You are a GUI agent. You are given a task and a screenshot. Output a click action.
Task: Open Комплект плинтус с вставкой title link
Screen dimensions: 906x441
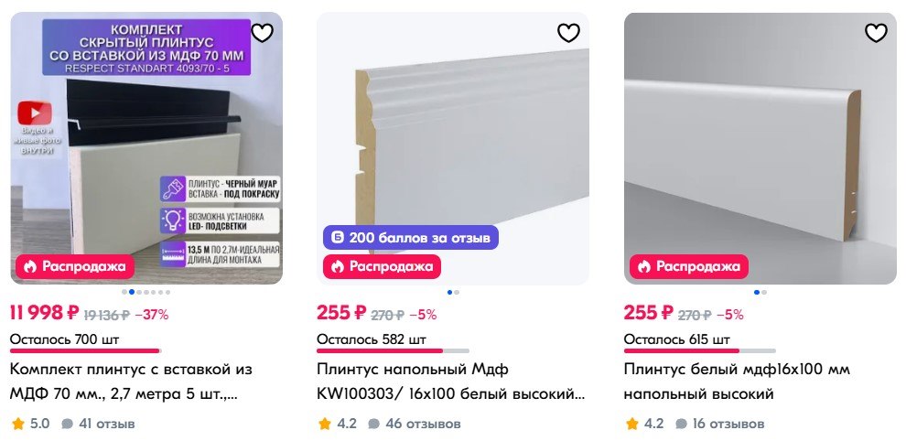click(x=131, y=382)
